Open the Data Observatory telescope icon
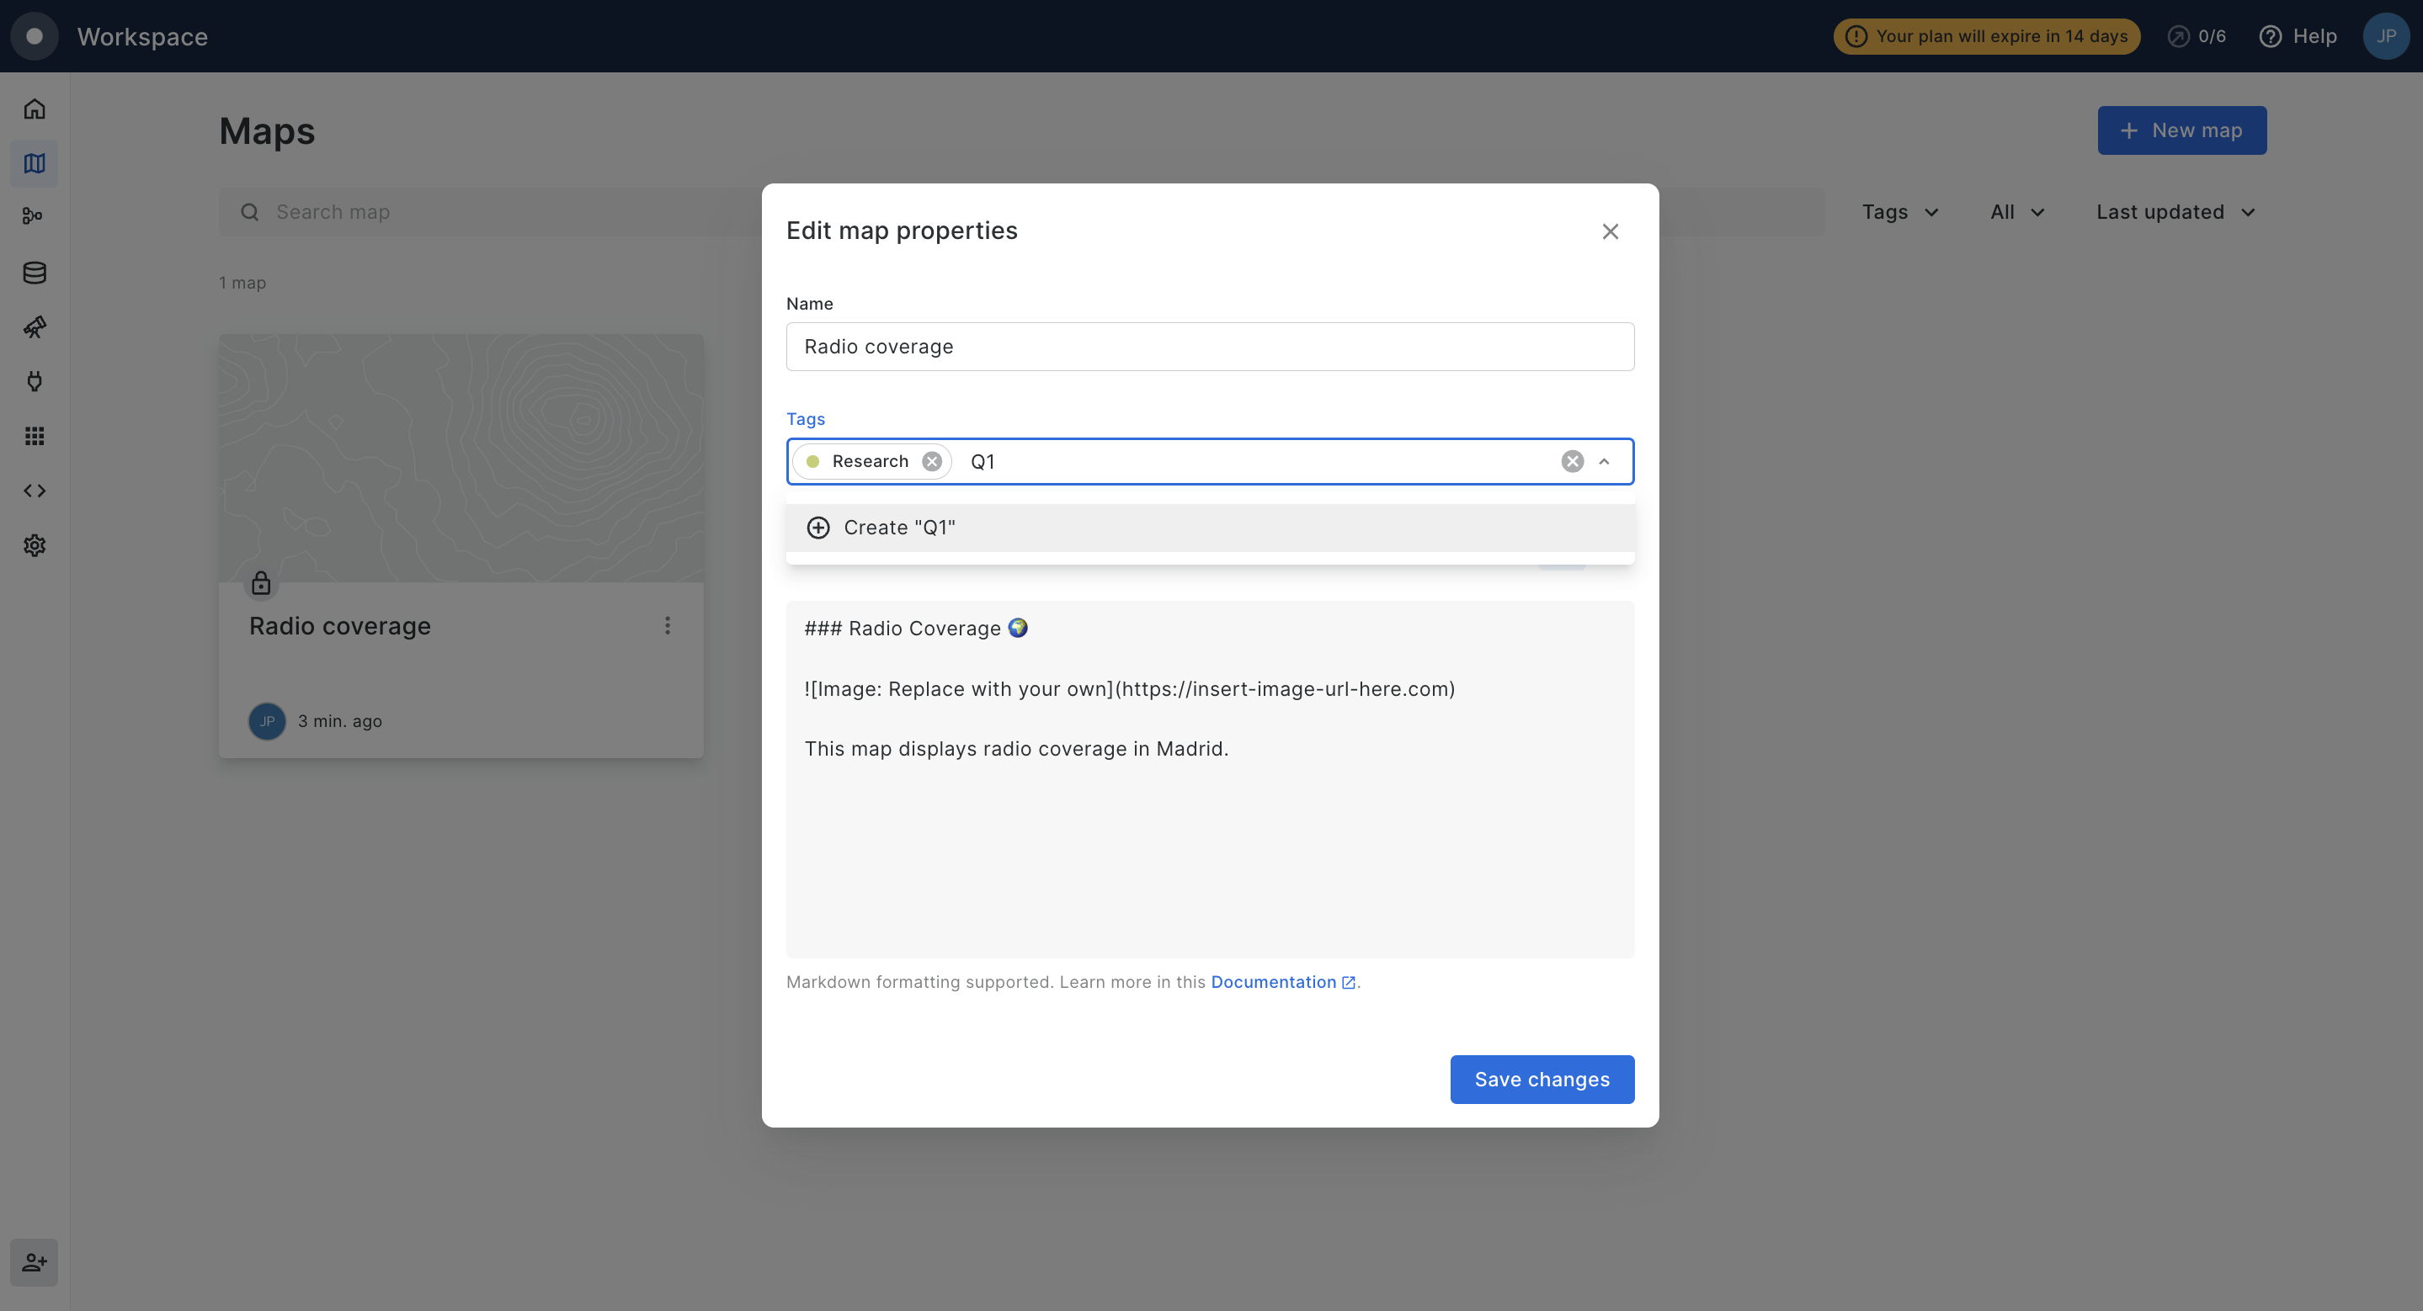The width and height of the screenshot is (2423, 1311). click(35, 327)
